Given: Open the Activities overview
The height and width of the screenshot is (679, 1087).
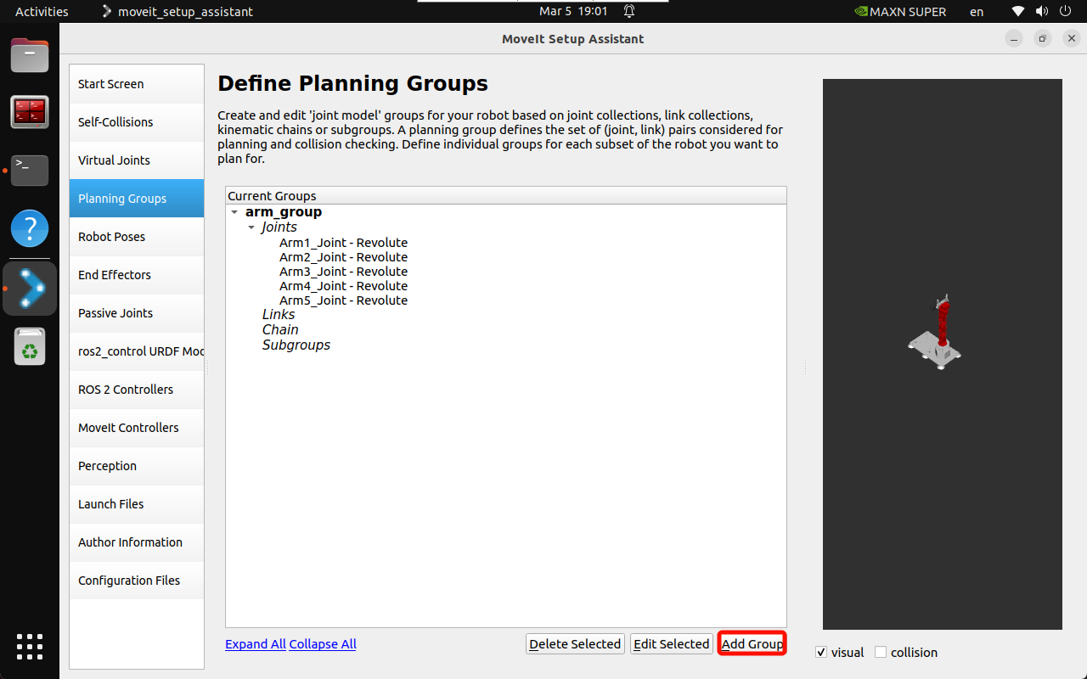Looking at the screenshot, I should [x=42, y=12].
